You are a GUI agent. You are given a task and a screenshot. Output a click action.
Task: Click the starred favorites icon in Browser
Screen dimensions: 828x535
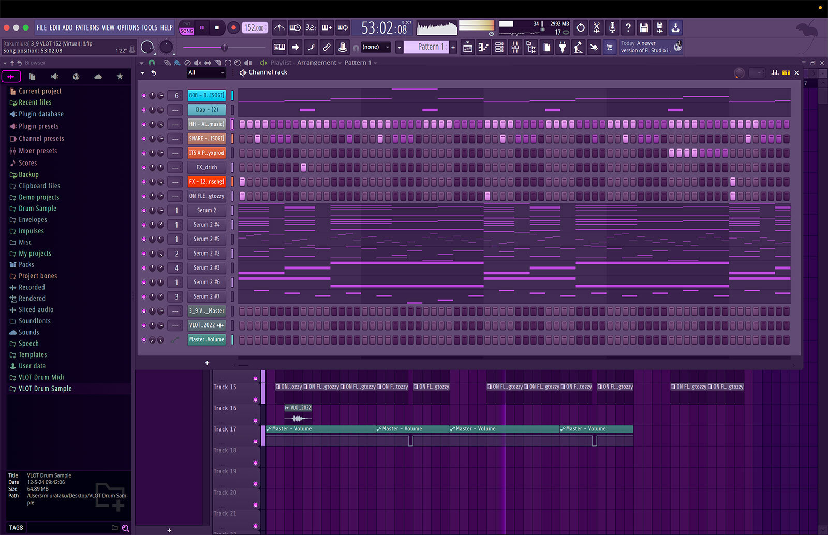point(120,77)
